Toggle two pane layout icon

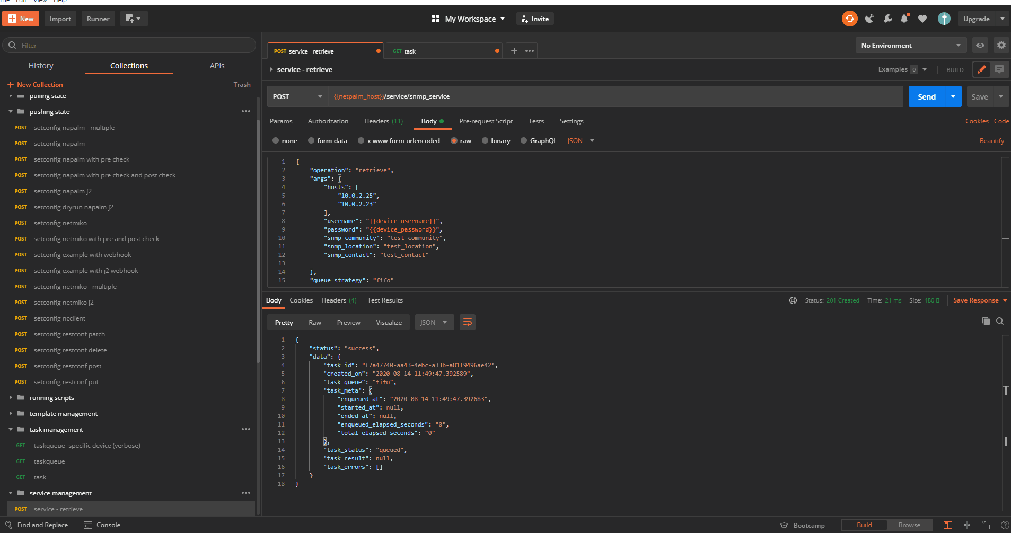[x=967, y=525]
